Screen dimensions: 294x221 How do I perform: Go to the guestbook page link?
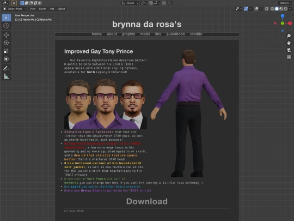[x=175, y=34]
